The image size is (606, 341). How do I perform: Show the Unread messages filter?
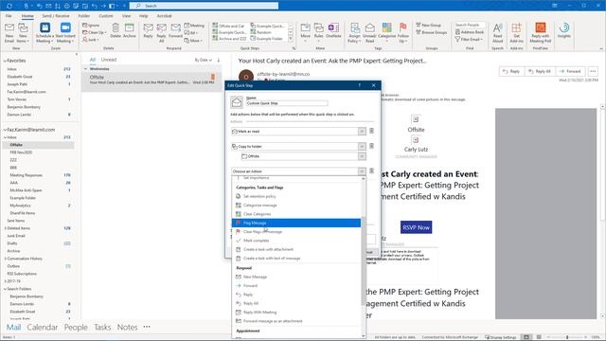click(109, 60)
